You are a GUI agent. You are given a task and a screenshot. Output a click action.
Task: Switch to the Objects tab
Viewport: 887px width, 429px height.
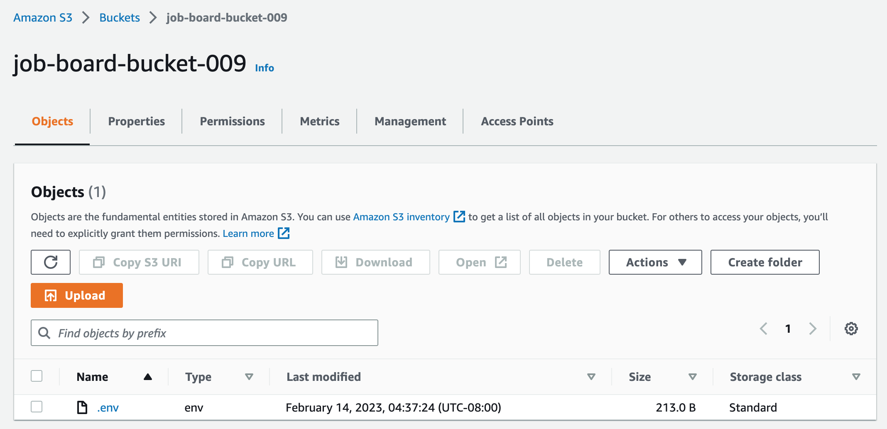(52, 121)
